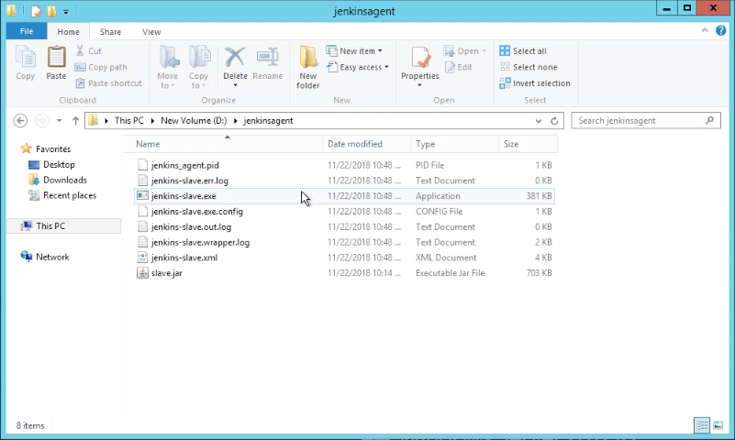Expand the Delete dropdown arrow

[x=235, y=85]
